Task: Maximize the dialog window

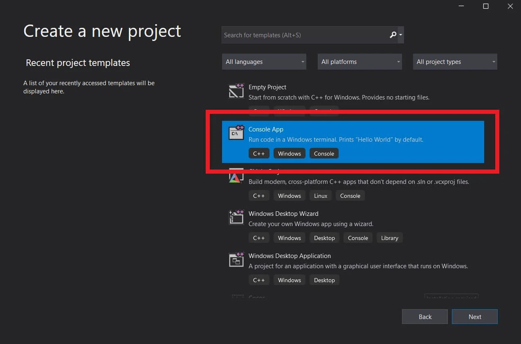Action: (x=486, y=6)
